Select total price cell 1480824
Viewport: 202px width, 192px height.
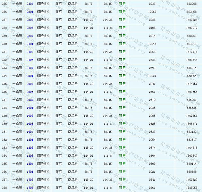pyautogui.click(x=191, y=20)
